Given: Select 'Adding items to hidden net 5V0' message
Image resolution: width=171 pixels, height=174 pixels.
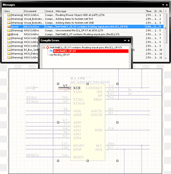Looking at the screenshot, I should click(74, 19).
